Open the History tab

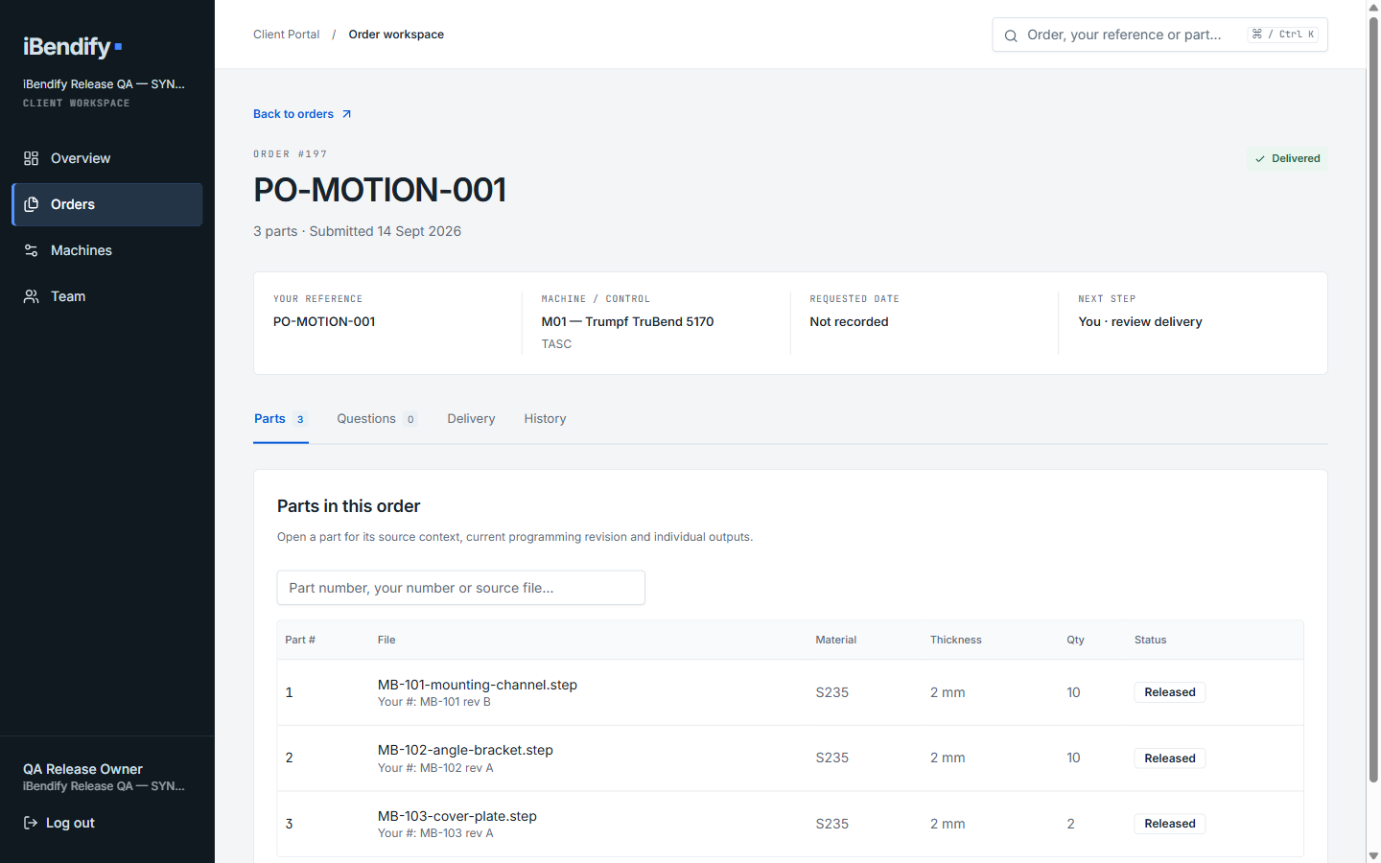[545, 419]
